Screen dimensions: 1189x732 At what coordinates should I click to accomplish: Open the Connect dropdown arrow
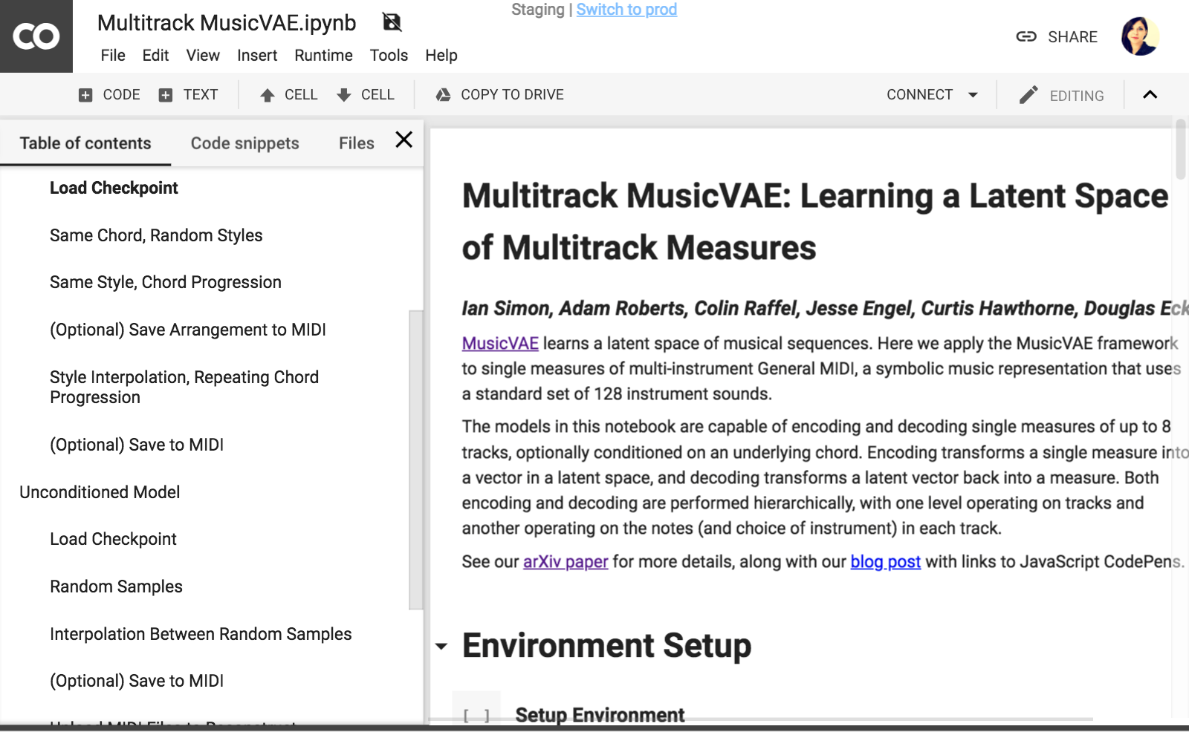pos(973,95)
